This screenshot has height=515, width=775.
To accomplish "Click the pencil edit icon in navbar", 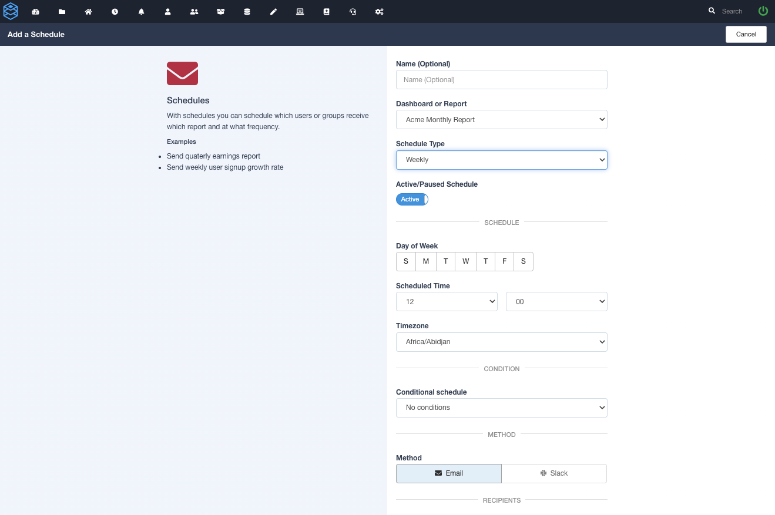I will tap(273, 11).
